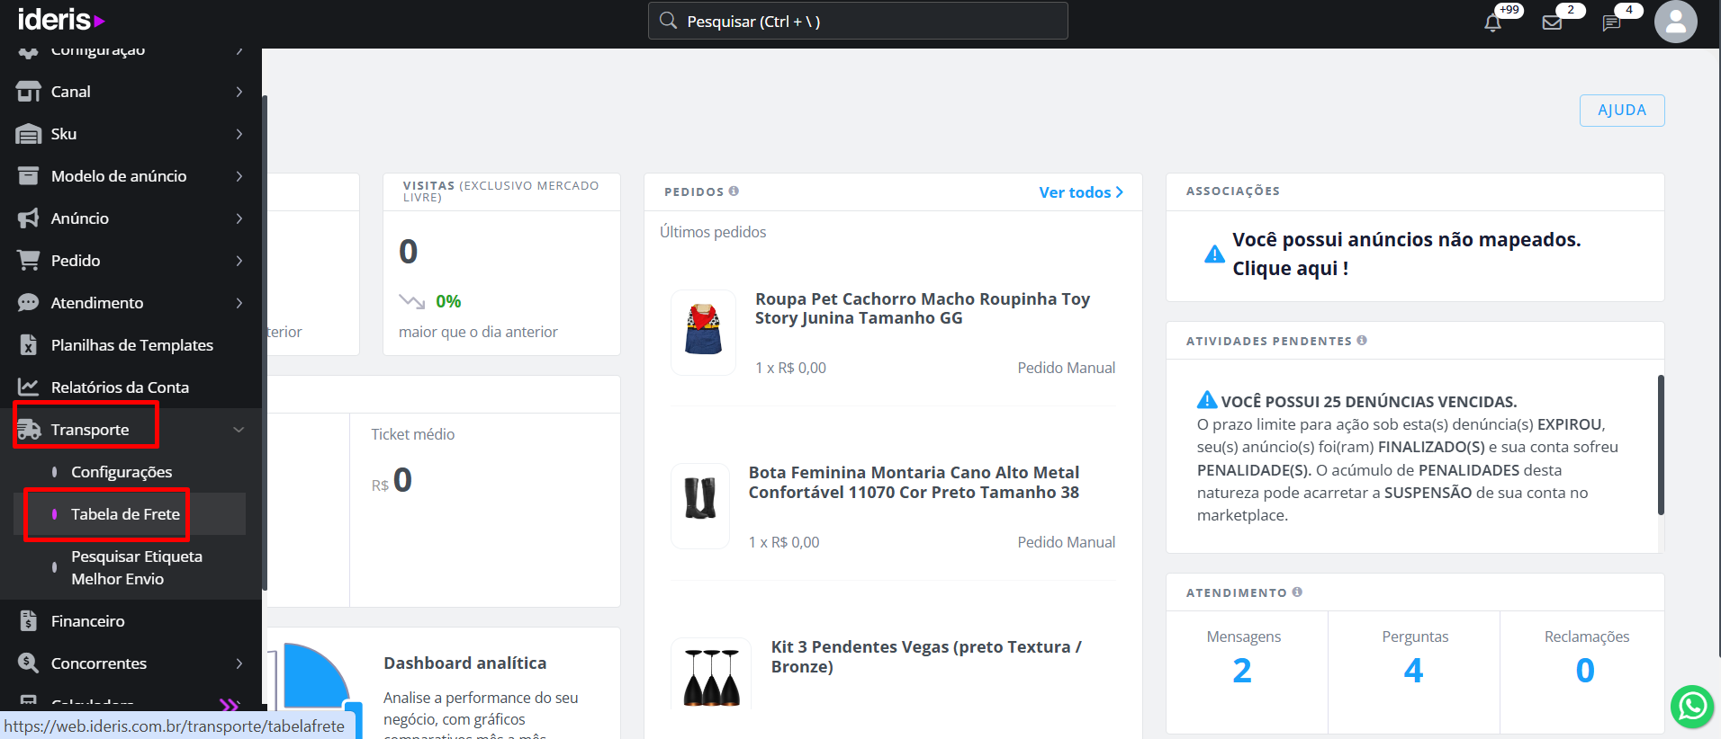Click the Mensagens count 2
Viewport: 1721px width, 739px height.
pos(1242,671)
